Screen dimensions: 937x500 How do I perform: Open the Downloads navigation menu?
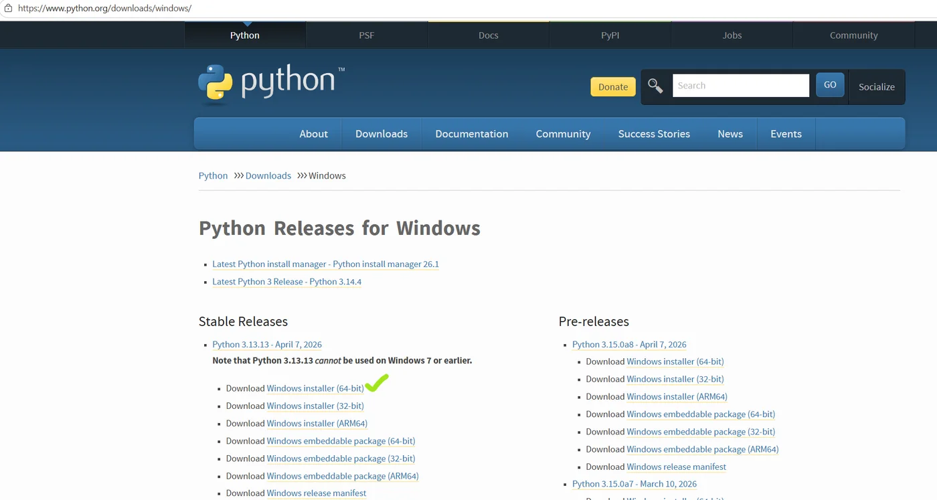[x=381, y=134]
